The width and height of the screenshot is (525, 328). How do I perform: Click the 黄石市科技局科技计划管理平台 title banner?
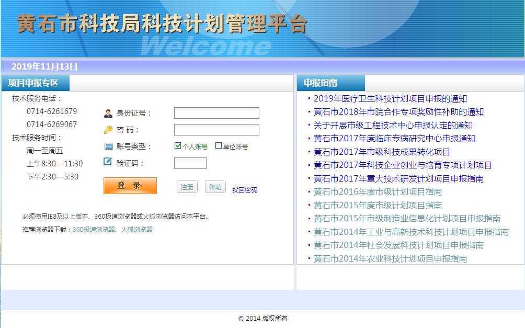click(162, 24)
